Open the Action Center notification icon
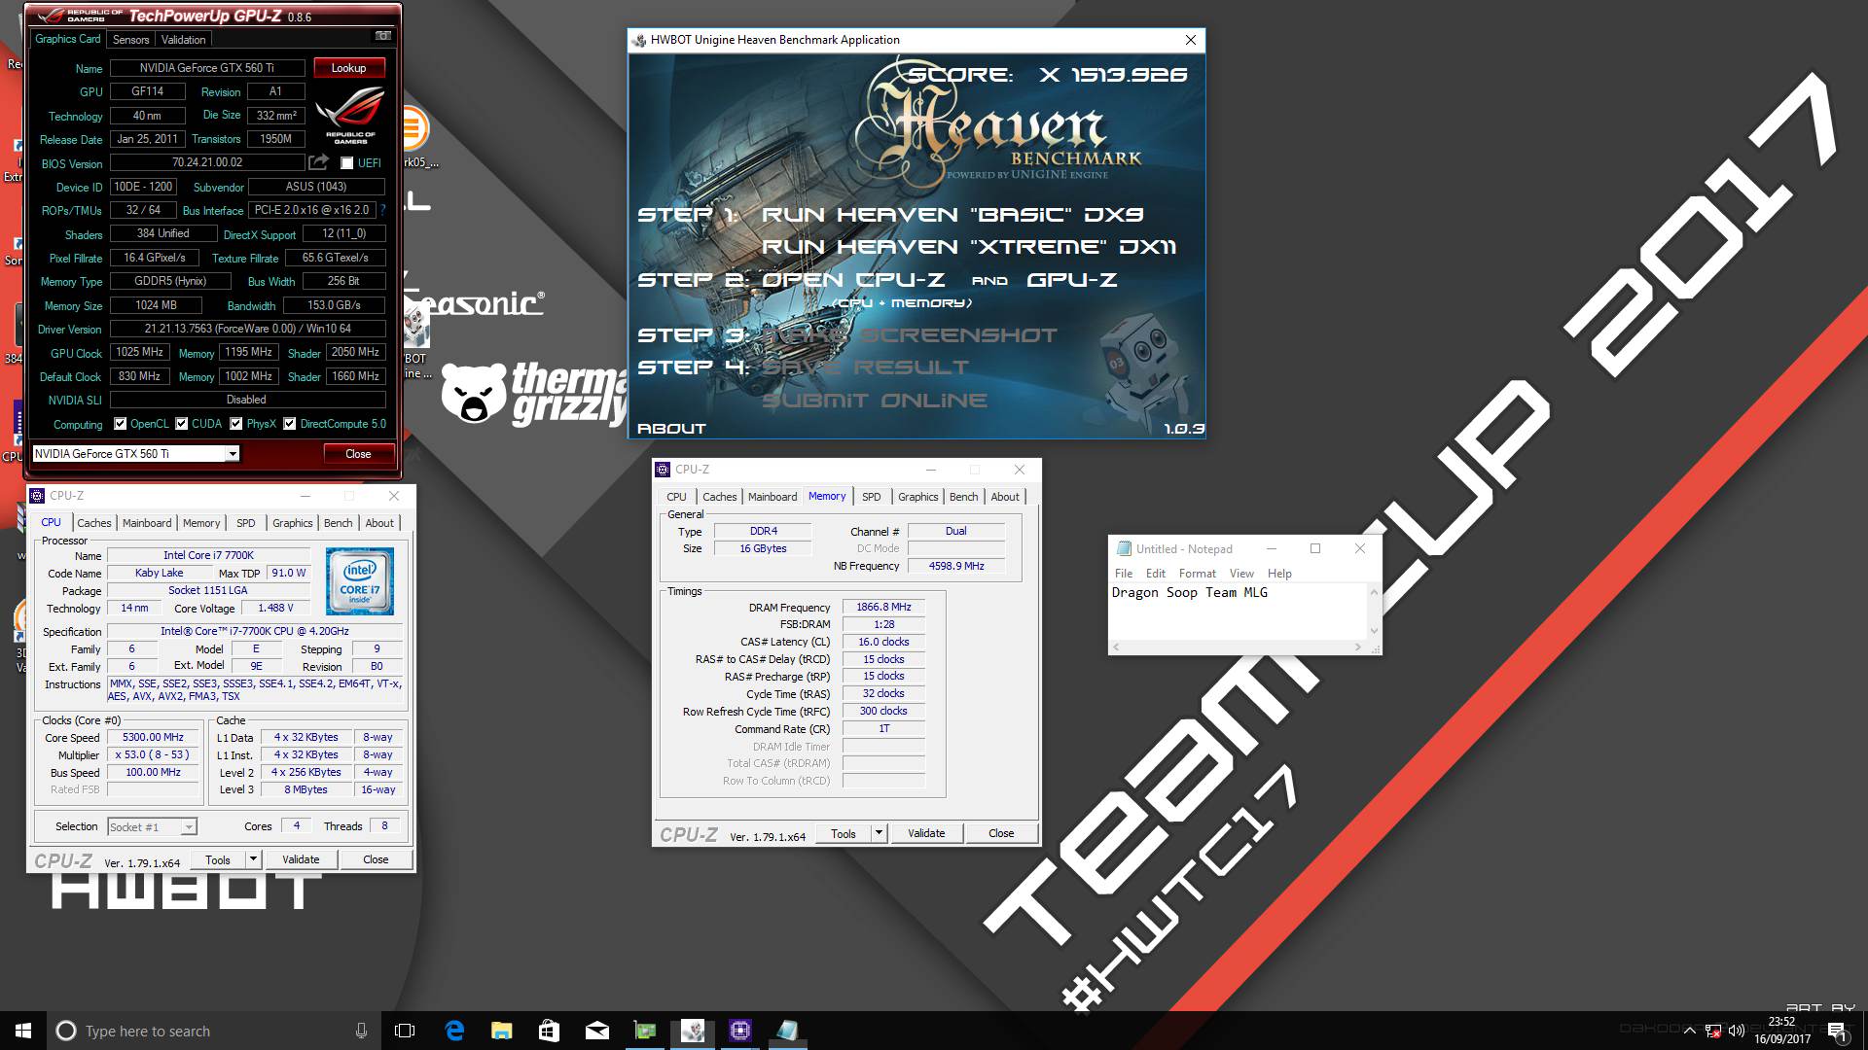The width and height of the screenshot is (1868, 1050). point(1837,1031)
